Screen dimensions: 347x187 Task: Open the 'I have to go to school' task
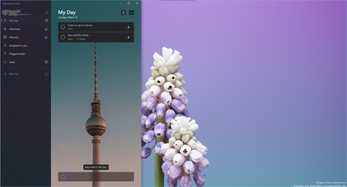coord(96,27)
